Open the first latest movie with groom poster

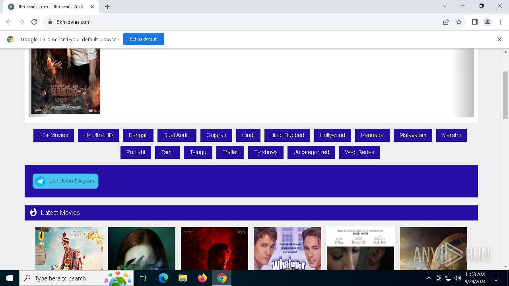69,249
